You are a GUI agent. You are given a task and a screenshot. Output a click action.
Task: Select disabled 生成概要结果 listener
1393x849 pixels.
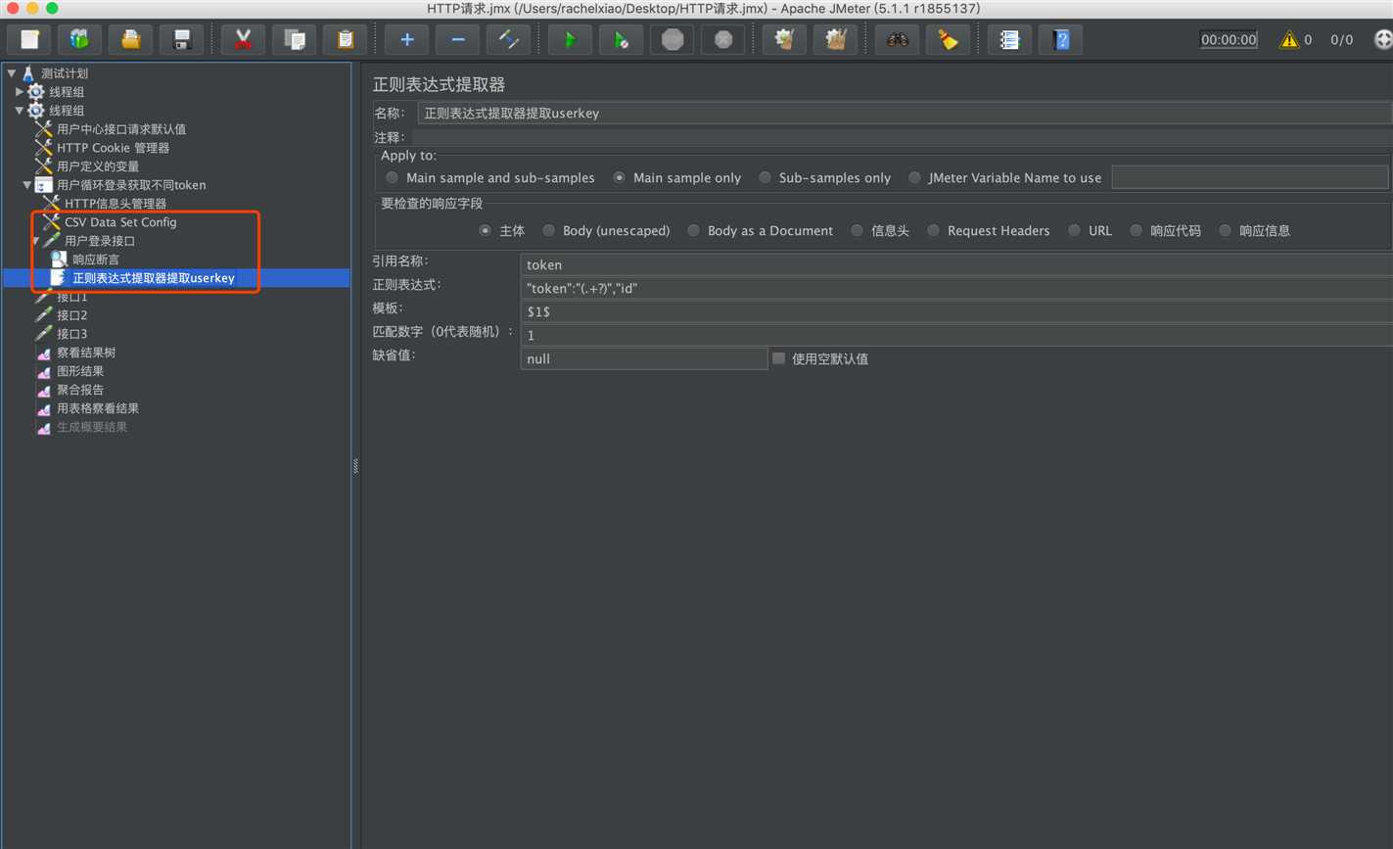[92, 426]
